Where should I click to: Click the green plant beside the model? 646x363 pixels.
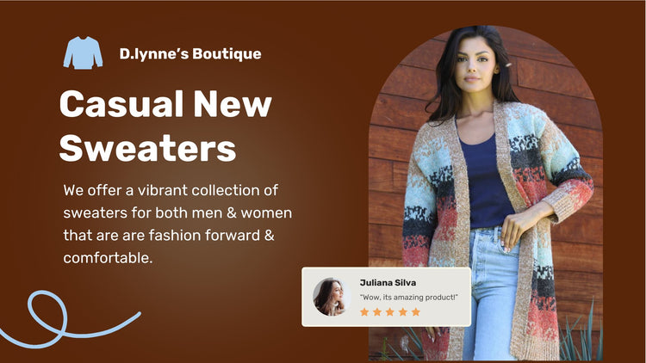(581, 335)
